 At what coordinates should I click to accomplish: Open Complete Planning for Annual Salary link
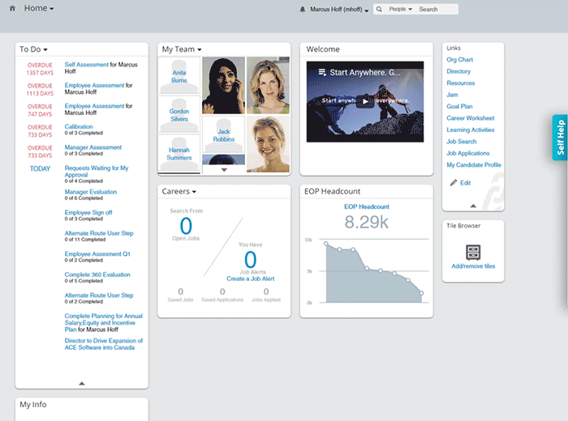coord(104,322)
